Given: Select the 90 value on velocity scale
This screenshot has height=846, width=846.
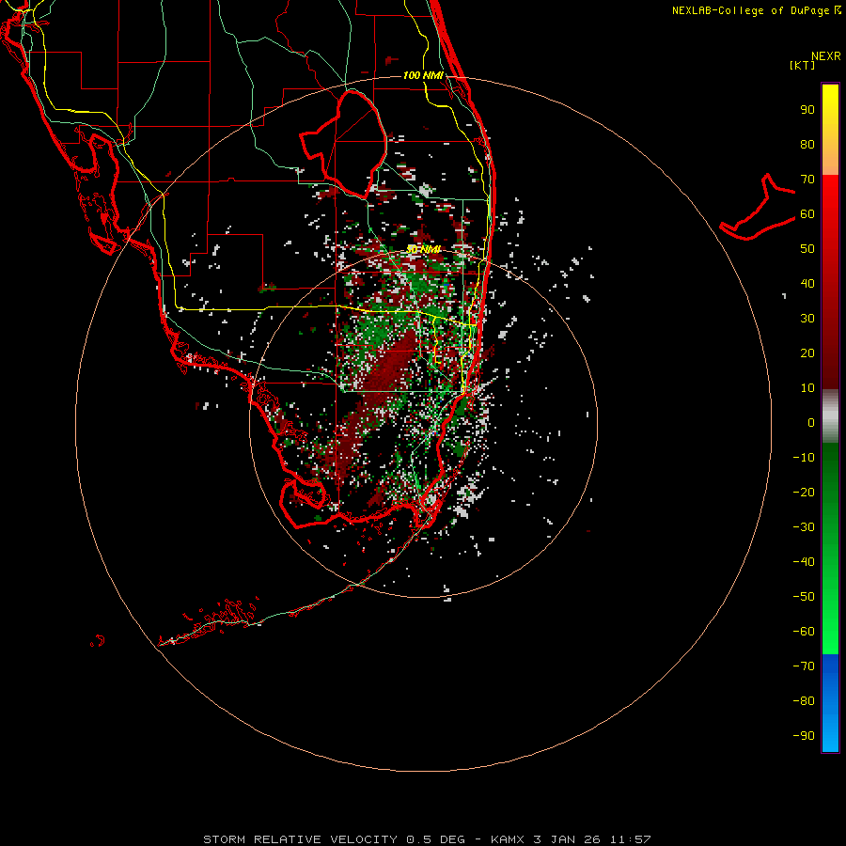Looking at the screenshot, I should click(807, 110).
